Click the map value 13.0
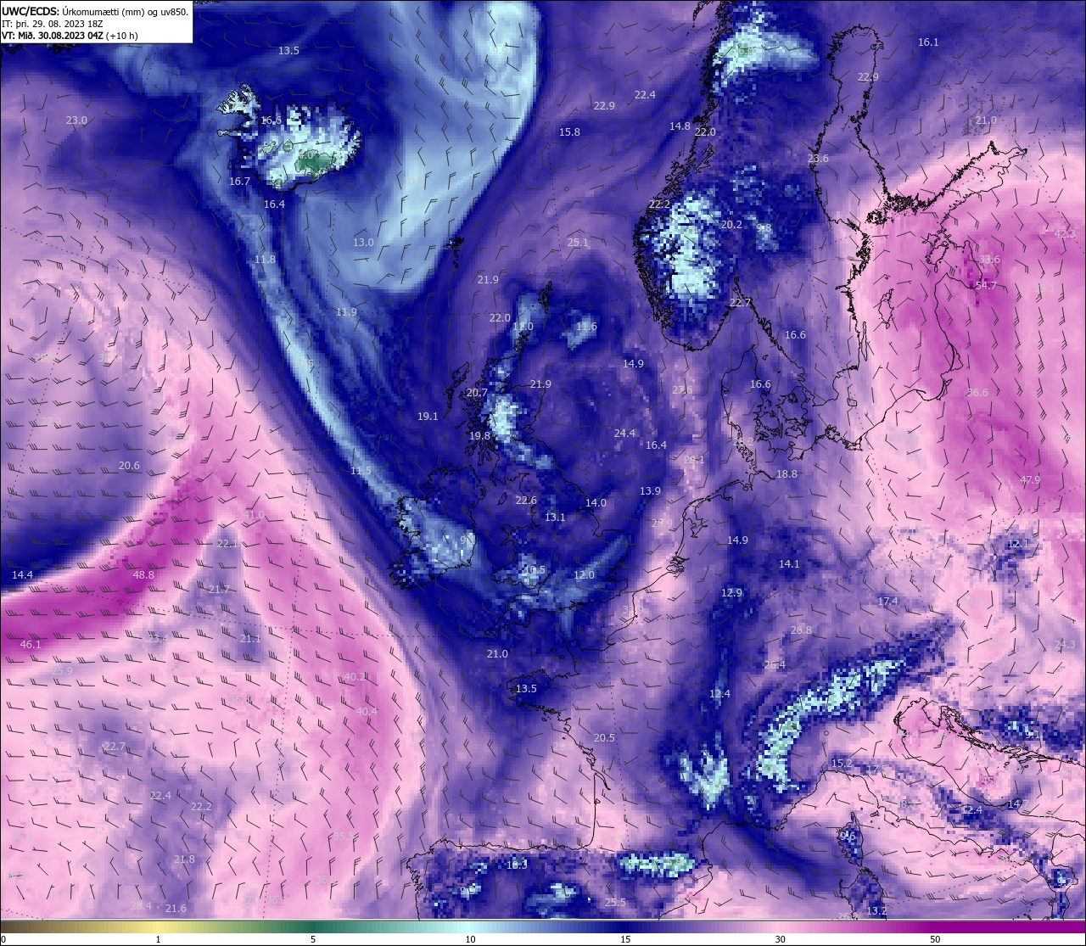 coord(363,243)
